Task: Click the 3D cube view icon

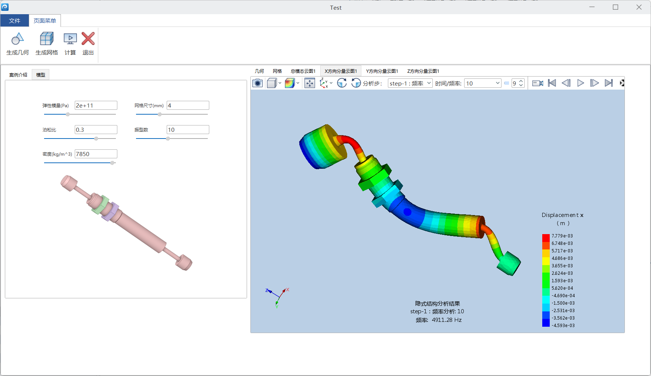Action: (x=272, y=83)
